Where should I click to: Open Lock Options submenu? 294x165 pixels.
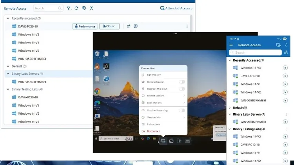click(x=163, y=103)
